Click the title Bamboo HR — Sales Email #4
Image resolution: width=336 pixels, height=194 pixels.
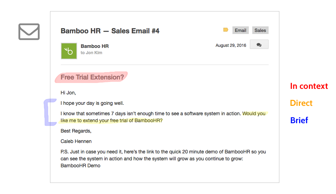pos(110,31)
